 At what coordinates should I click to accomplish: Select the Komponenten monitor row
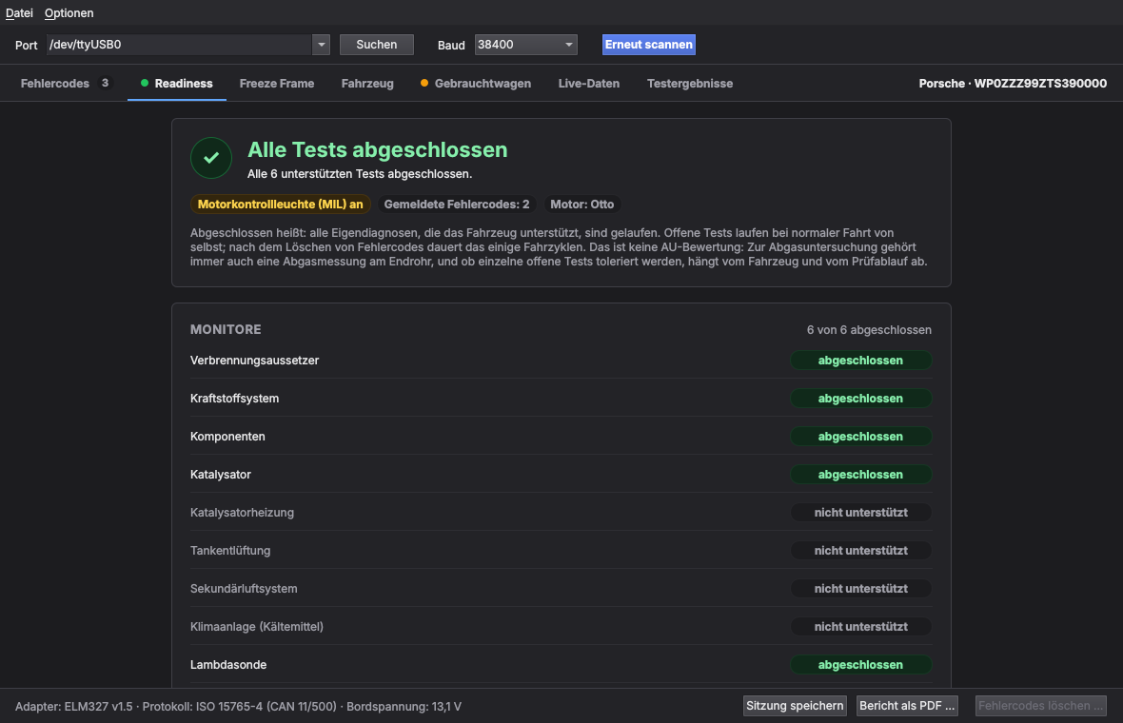561,436
